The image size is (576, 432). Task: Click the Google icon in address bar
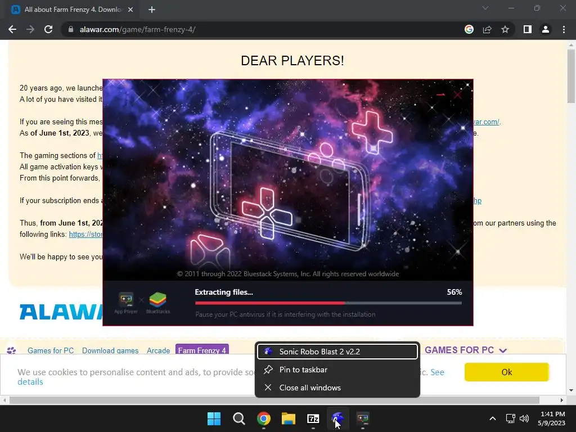click(x=469, y=29)
